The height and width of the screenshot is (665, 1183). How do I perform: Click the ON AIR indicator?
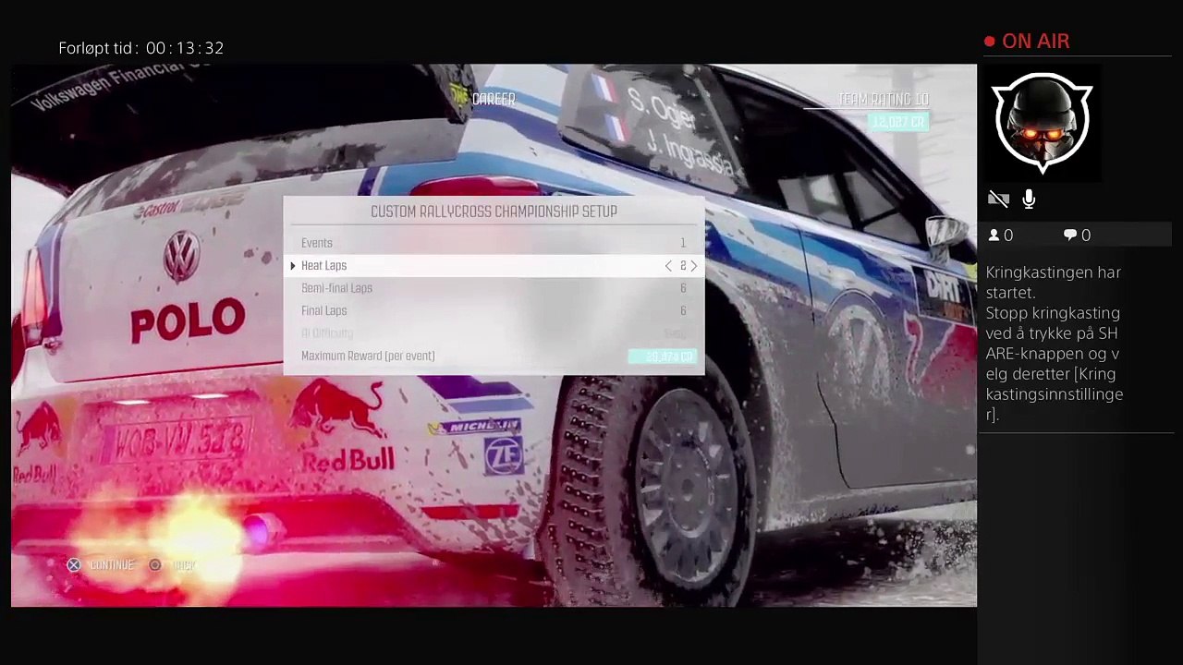tap(1027, 42)
